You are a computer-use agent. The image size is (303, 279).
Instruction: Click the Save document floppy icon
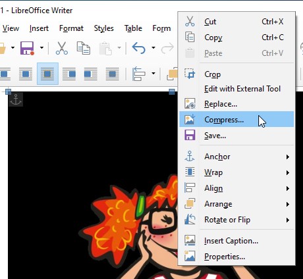pos(27,48)
